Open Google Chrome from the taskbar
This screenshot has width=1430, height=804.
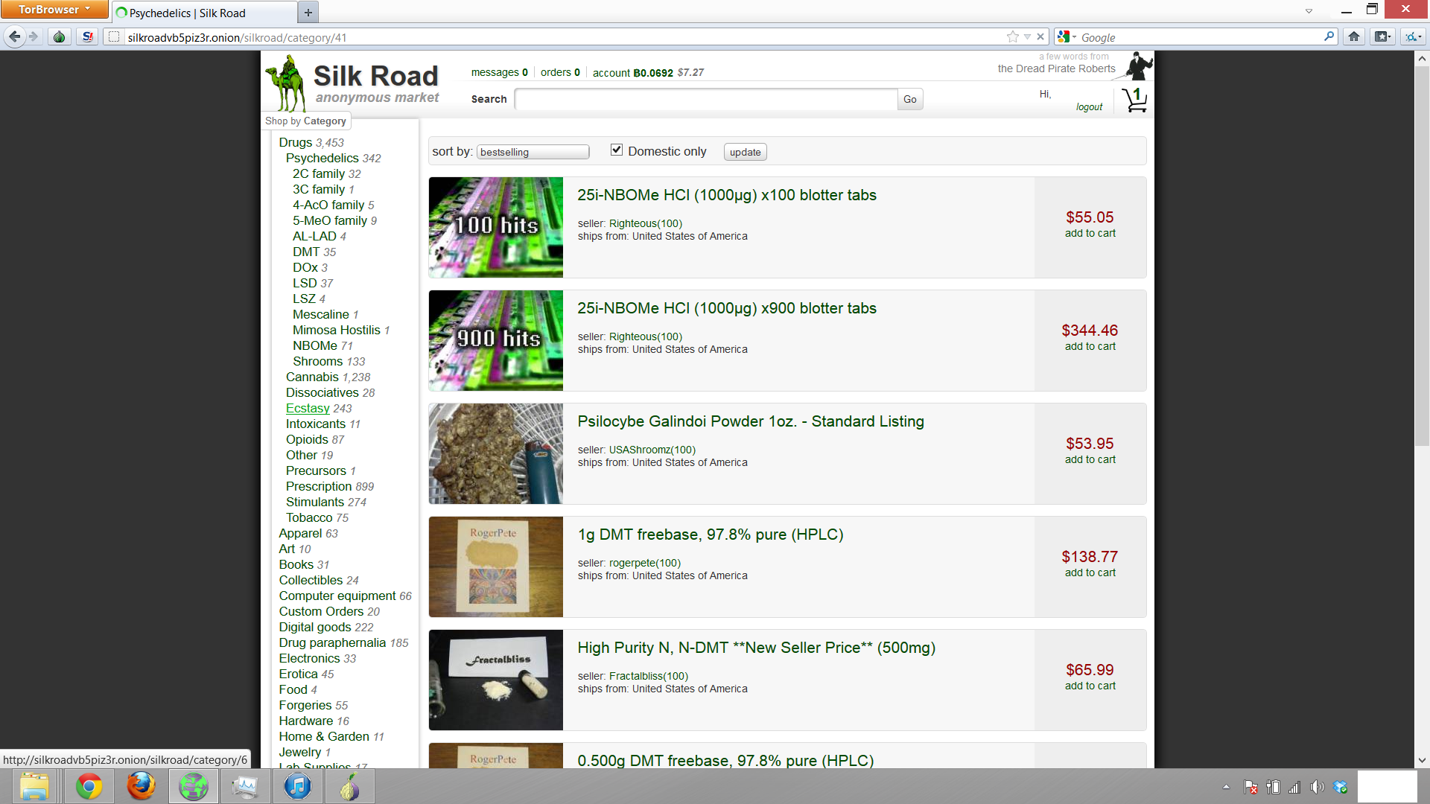coord(89,786)
